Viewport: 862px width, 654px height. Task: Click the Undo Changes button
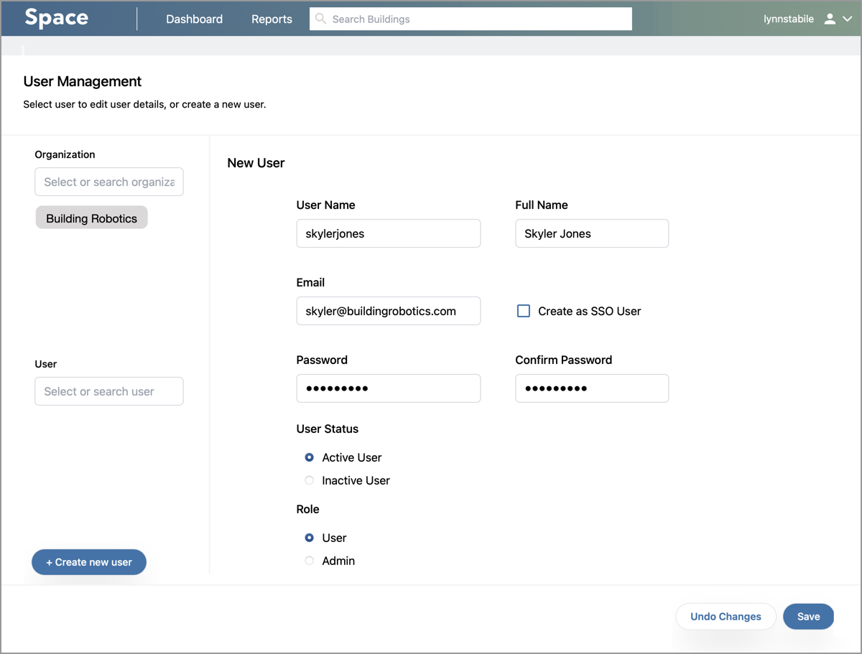[726, 616]
